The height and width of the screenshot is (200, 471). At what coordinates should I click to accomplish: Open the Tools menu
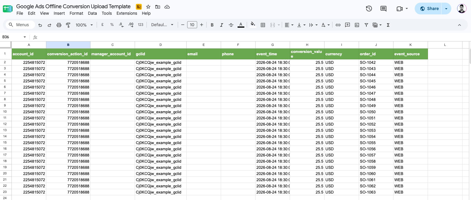click(x=107, y=13)
